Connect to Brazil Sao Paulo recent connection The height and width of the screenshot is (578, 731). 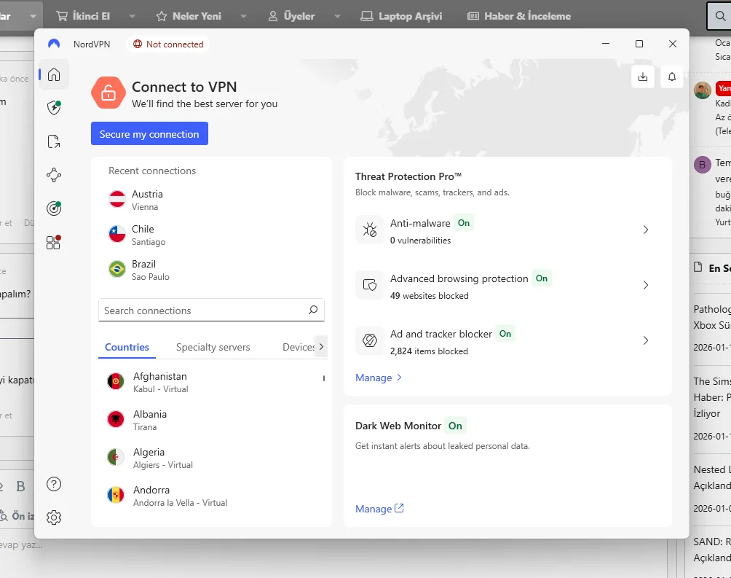click(x=211, y=270)
